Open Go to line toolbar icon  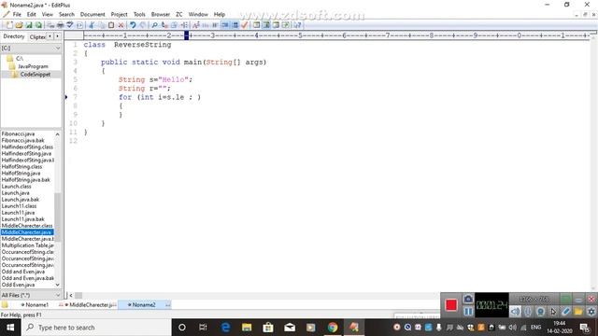click(x=184, y=25)
